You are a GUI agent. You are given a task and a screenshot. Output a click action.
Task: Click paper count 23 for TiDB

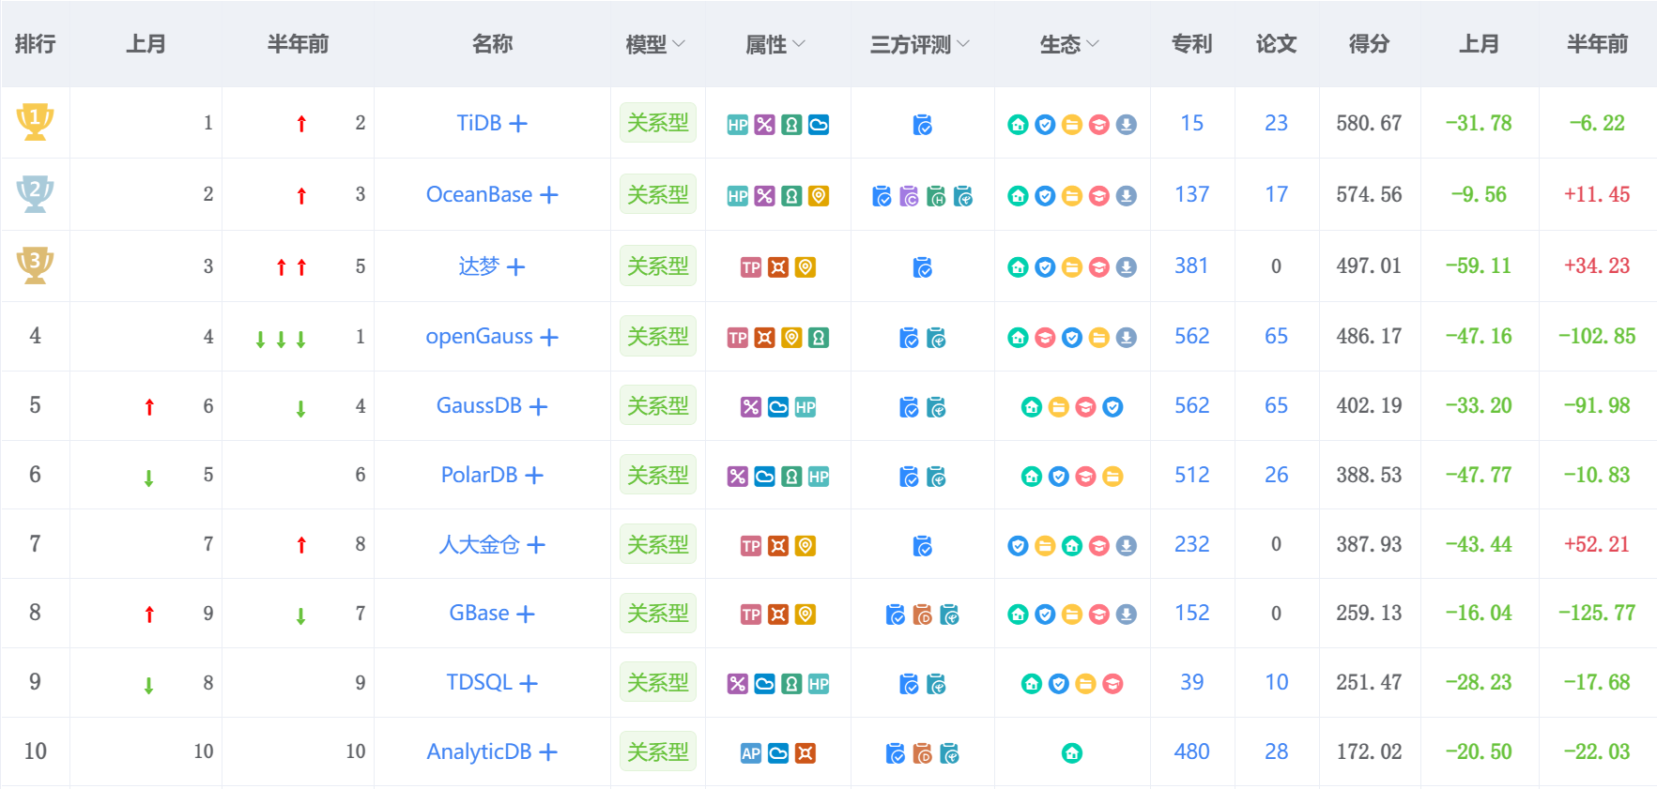coord(1277,124)
